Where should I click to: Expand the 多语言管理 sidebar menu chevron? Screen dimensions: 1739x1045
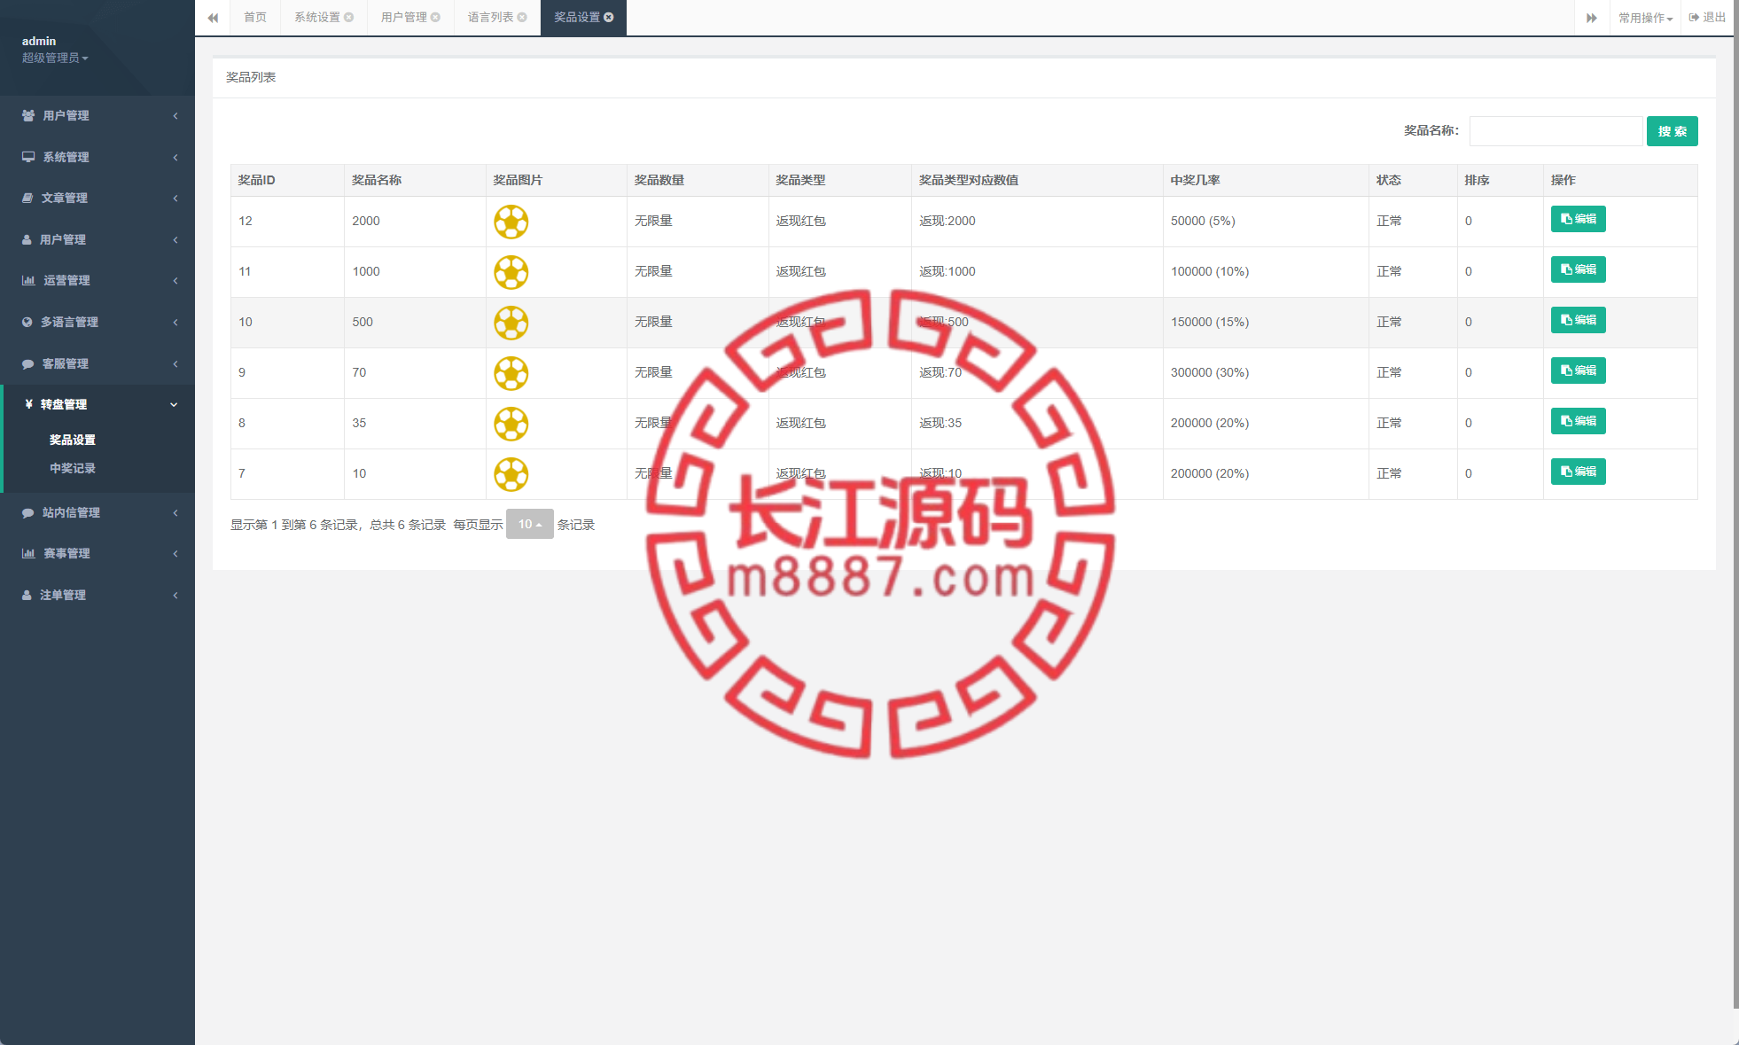[175, 323]
